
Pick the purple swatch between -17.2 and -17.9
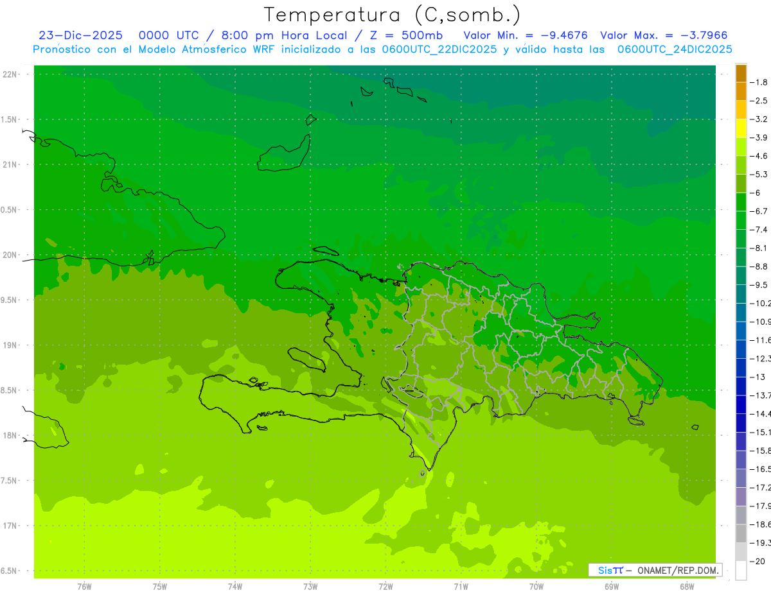pos(741,497)
